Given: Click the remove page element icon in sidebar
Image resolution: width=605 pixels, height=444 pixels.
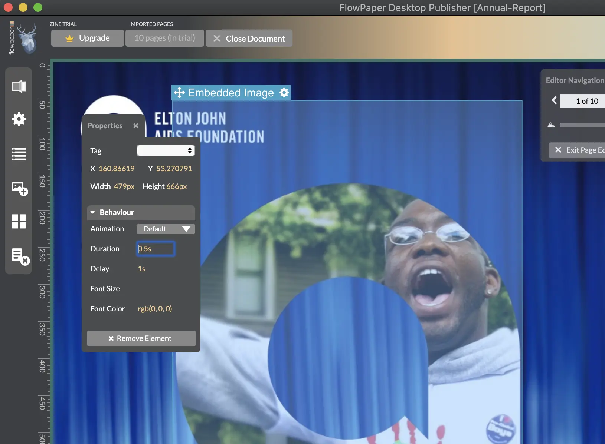Looking at the screenshot, I should [x=20, y=256].
